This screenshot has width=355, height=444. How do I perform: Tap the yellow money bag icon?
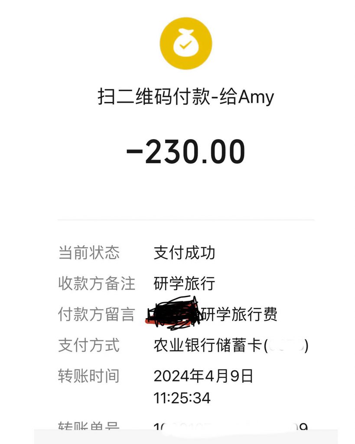point(186,44)
